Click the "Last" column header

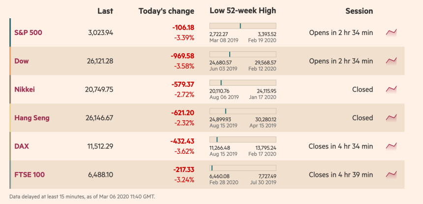[x=105, y=11]
